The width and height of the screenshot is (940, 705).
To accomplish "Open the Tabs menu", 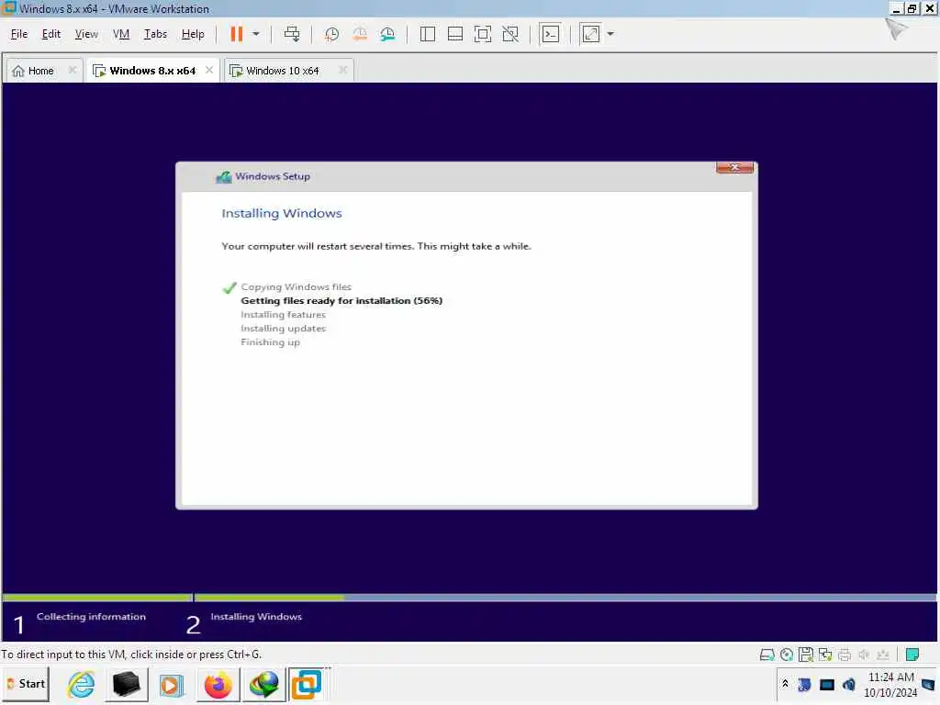I will click(155, 34).
